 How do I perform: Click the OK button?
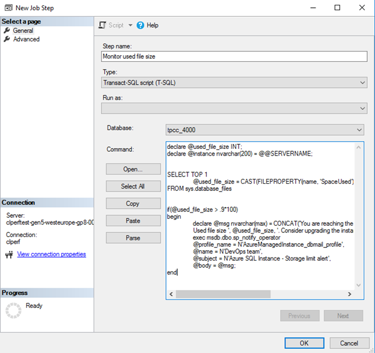pos(304,343)
